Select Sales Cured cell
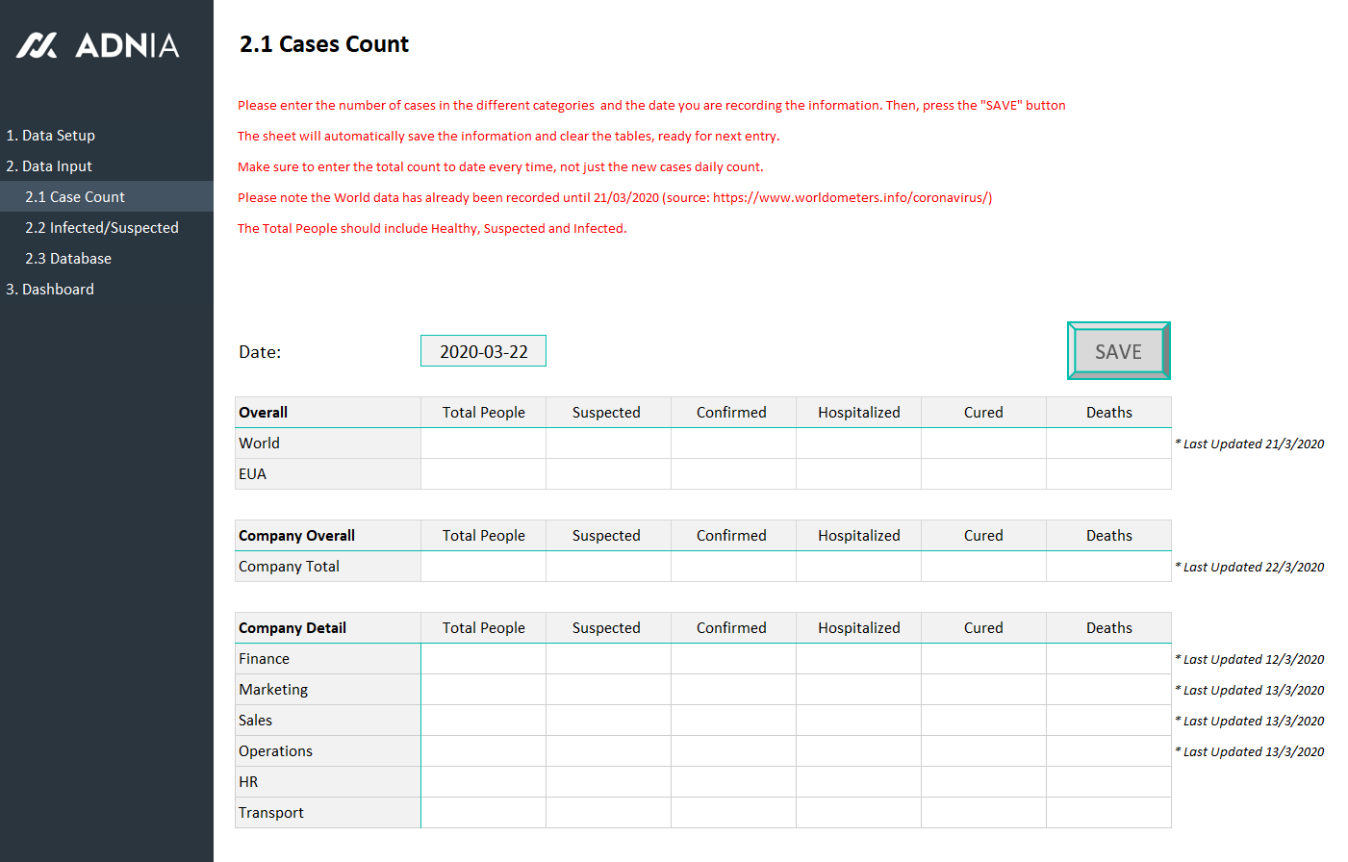This screenshot has height=862, width=1348. pyautogui.click(x=983, y=721)
